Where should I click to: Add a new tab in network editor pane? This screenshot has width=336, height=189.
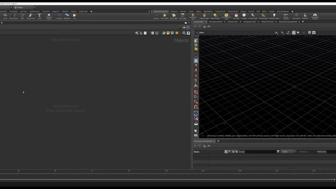coord(2,23)
